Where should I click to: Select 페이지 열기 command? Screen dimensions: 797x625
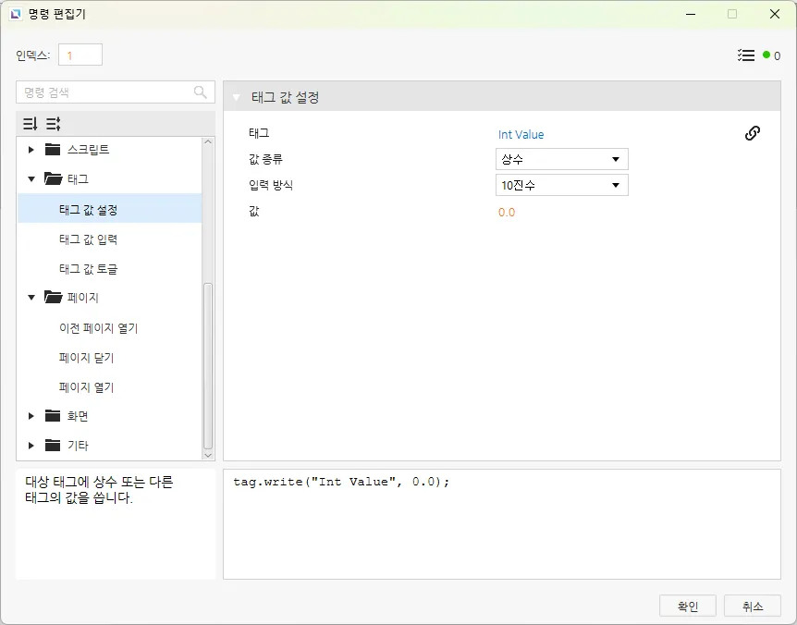86,387
